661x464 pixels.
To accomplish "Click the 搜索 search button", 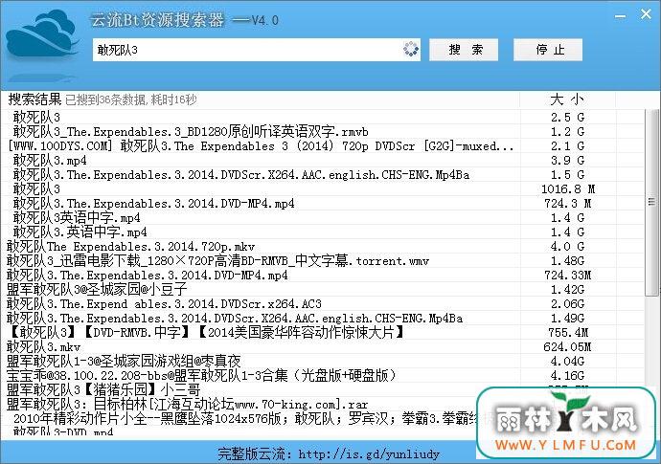I will pos(464,50).
